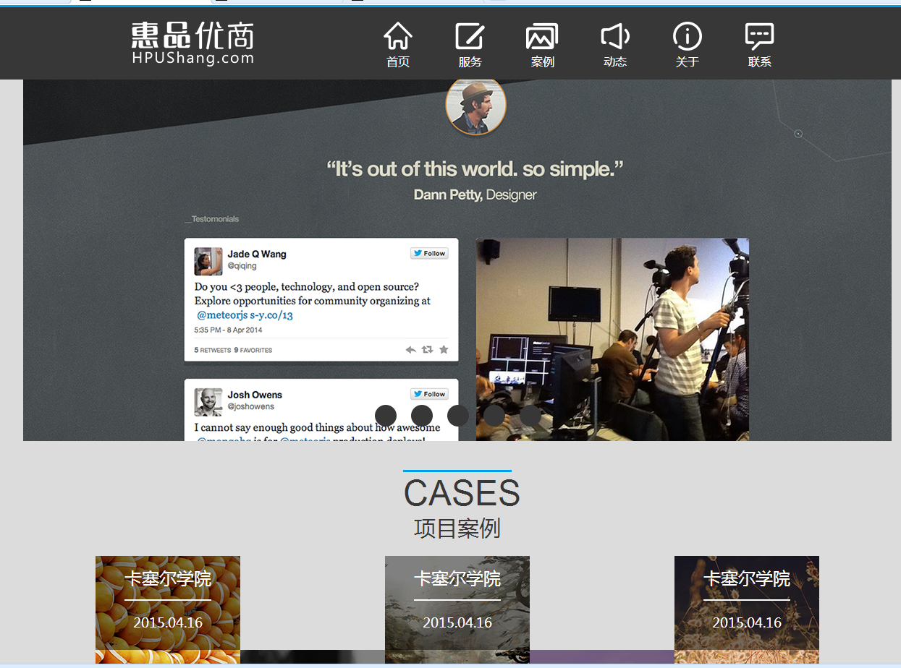The image size is (901, 668).
Task: Open the 关于 about info icon
Action: (687, 38)
